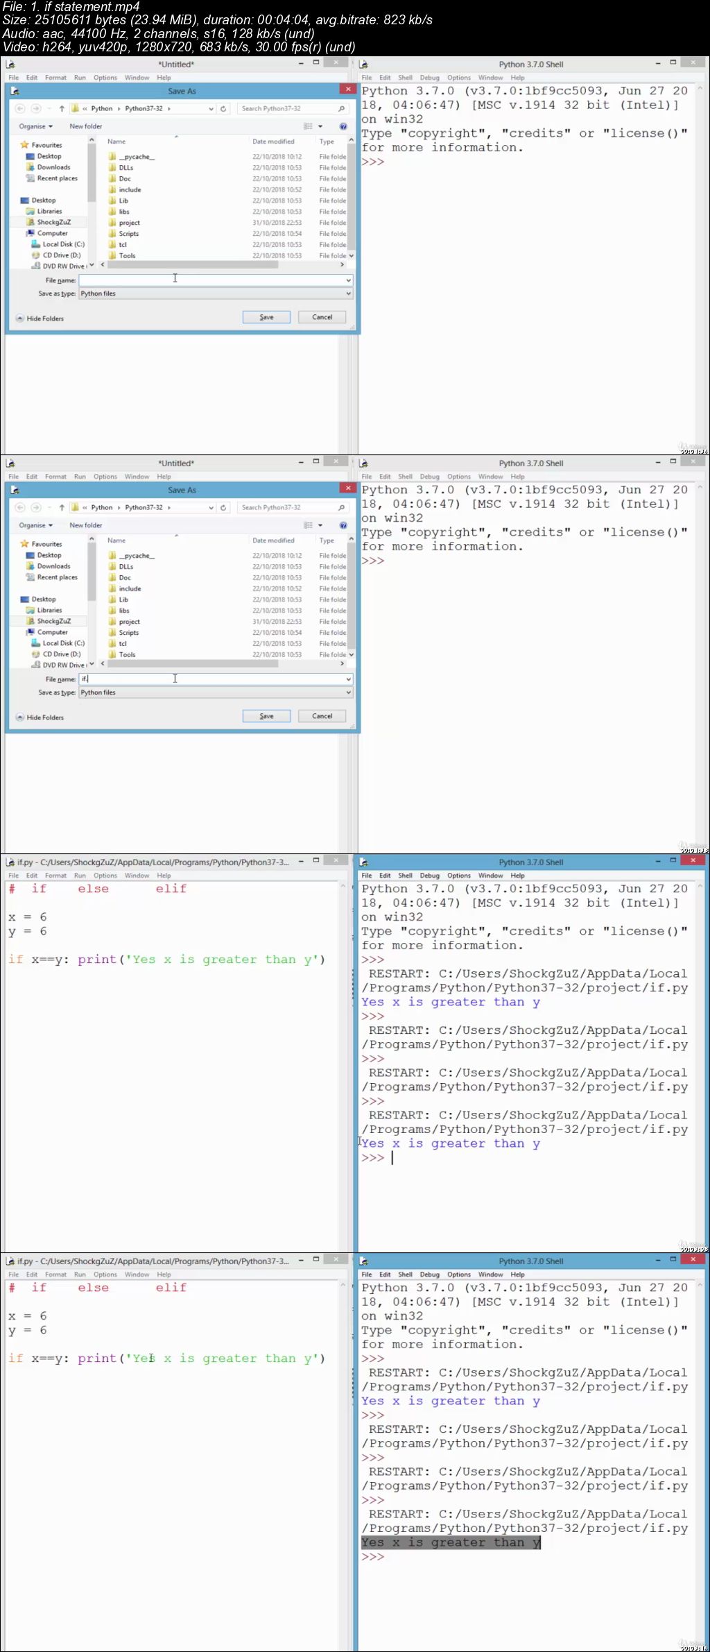Collapse Hide Folders in the top frame's dialog
This screenshot has width=710, height=1652.
tap(40, 318)
